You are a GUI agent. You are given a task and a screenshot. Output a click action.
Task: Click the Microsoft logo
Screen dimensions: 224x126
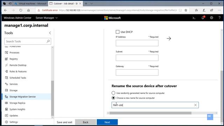[x=112, y=18]
